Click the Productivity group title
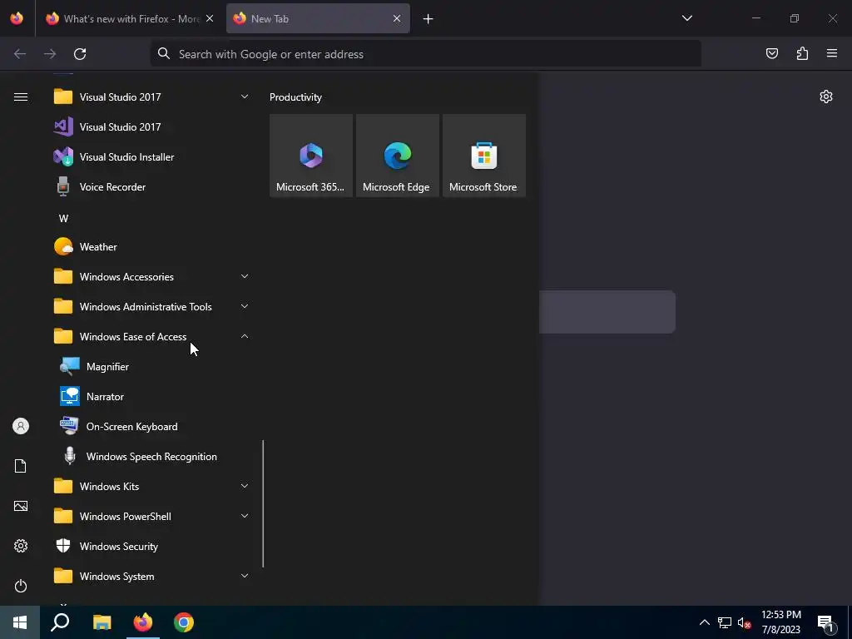The height and width of the screenshot is (639, 852). [295, 97]
